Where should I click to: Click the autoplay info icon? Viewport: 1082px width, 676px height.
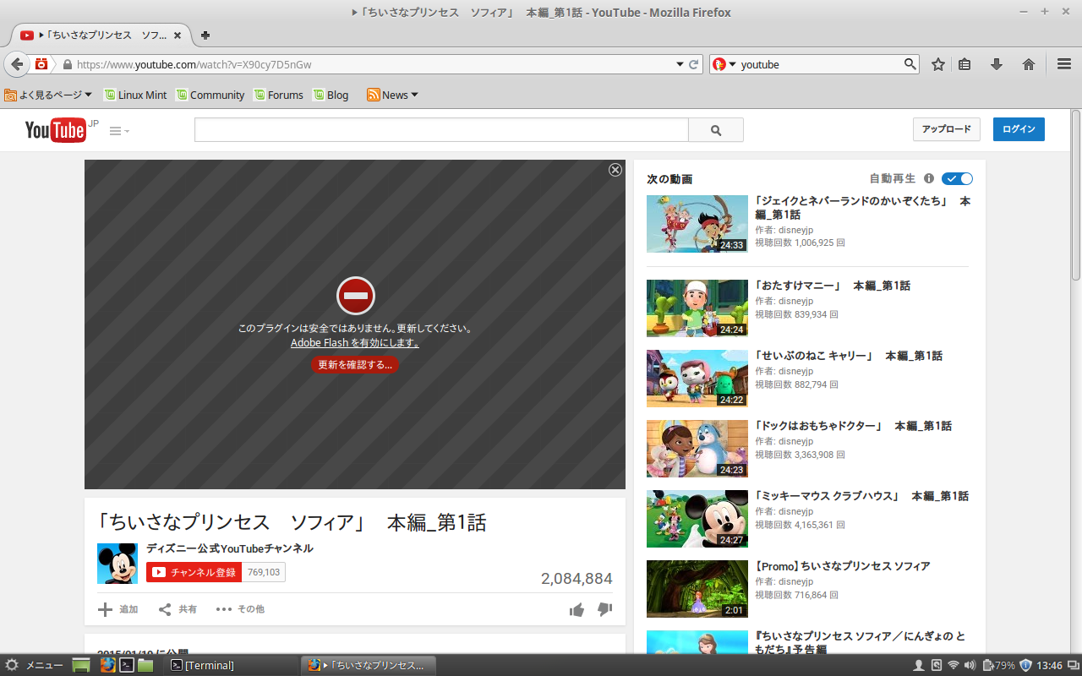click(x=929, y=178)
